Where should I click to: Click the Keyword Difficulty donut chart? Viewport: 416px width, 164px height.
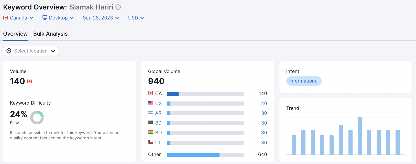[x=37, y=118]
